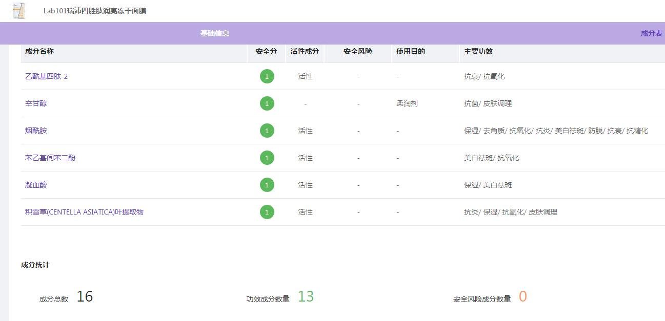This screenshot has height=321, width=665.
Task: Open the 乙酰基四肽-2 ingredient link
Action: coord(46,76)
